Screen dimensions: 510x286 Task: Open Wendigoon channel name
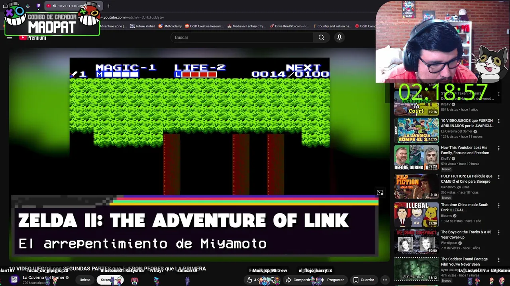pos(449,243)
